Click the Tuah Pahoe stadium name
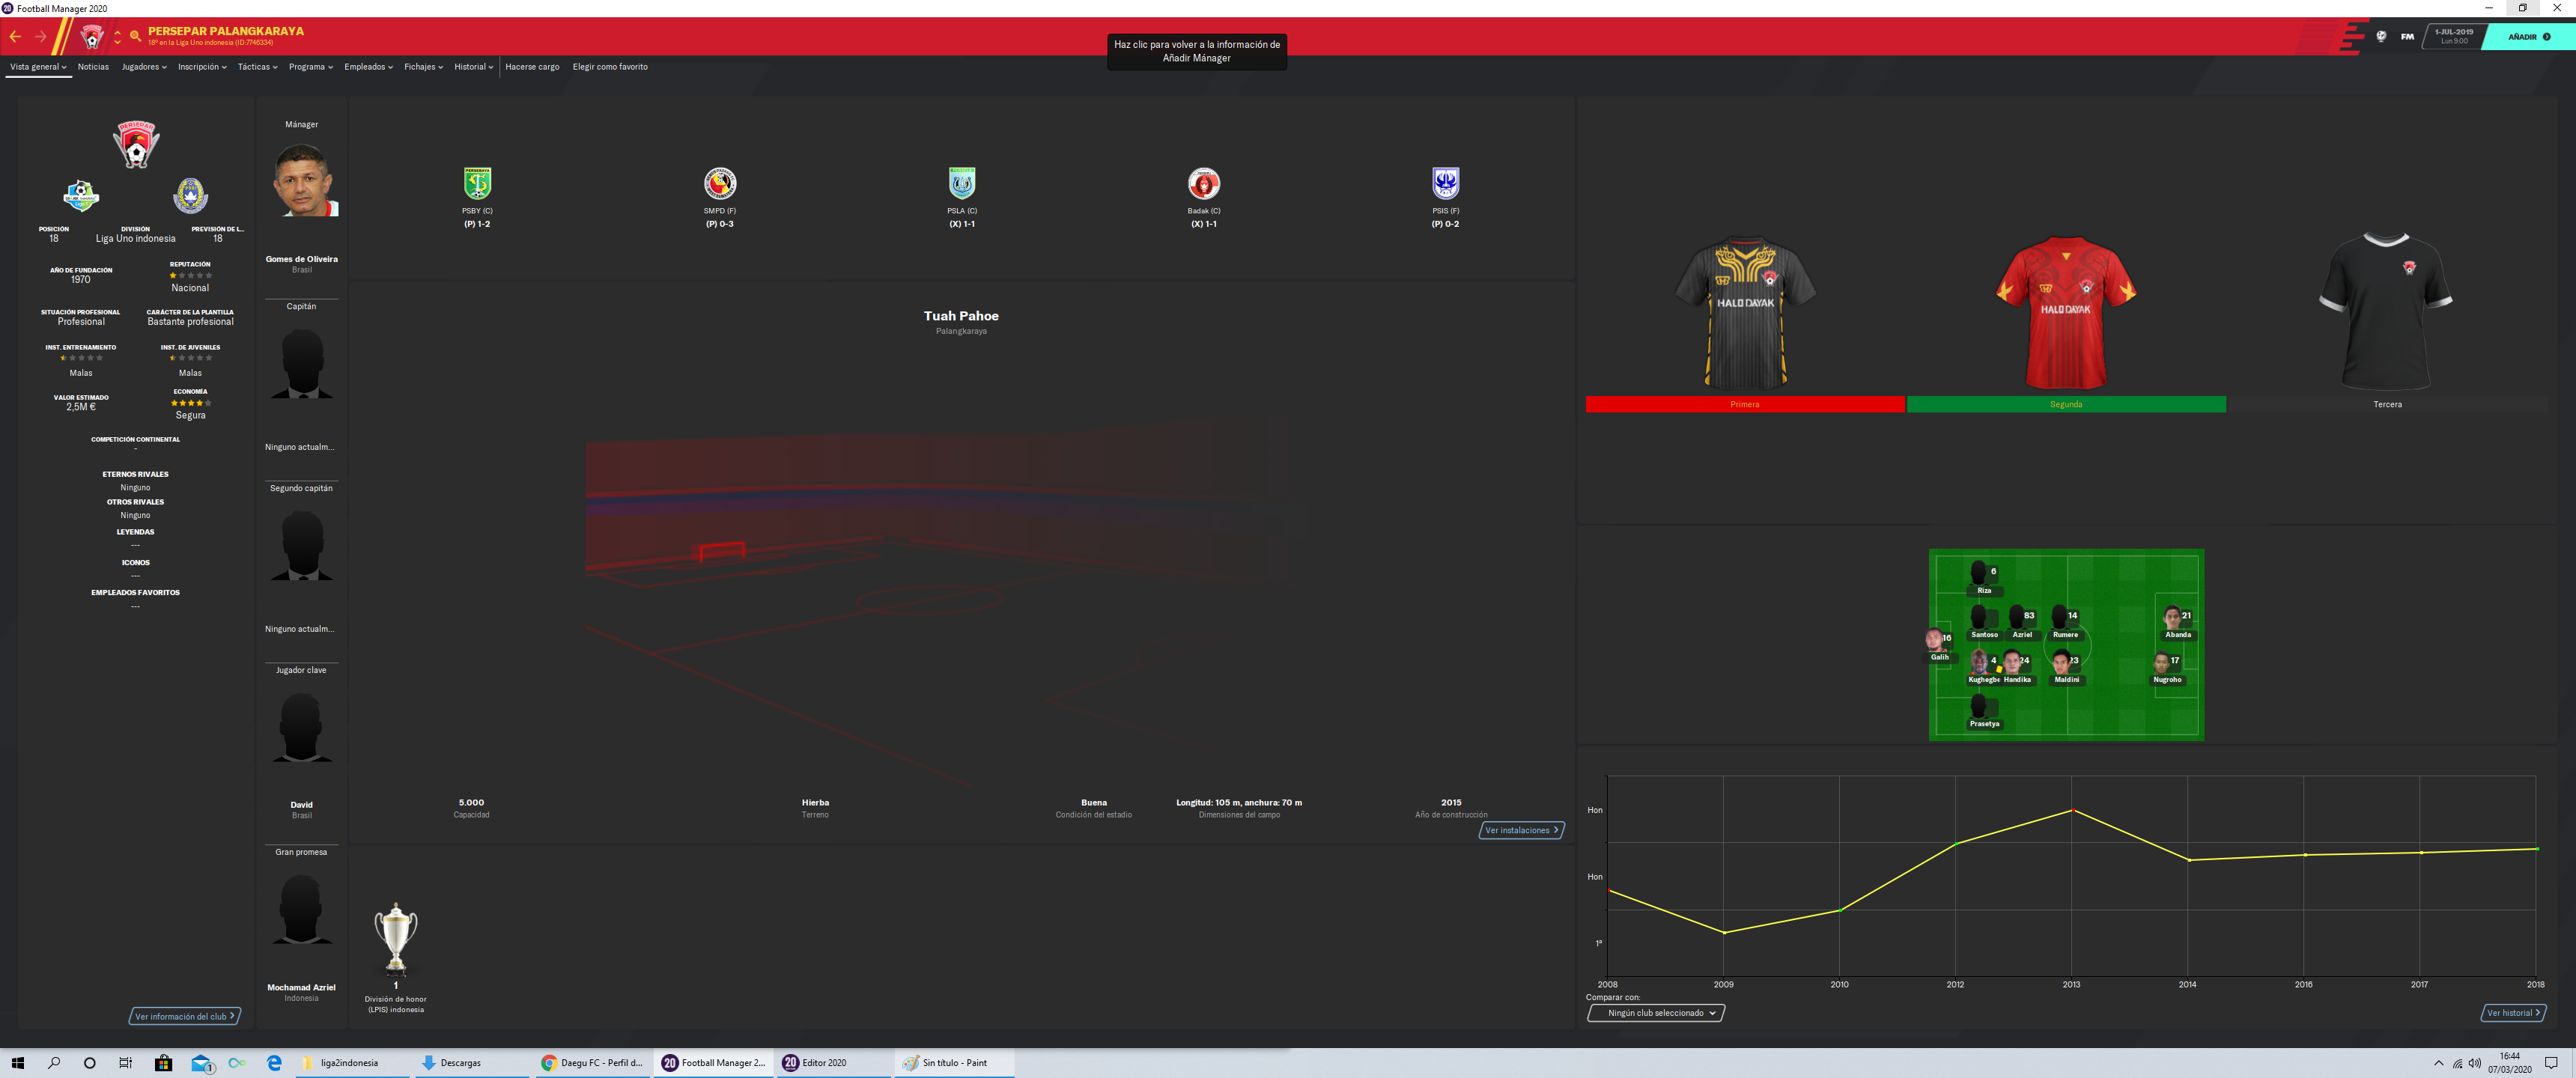 click(x=961, y=316)
